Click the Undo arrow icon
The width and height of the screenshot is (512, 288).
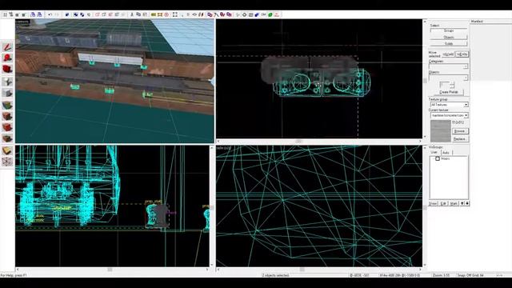tap(50, 14)
